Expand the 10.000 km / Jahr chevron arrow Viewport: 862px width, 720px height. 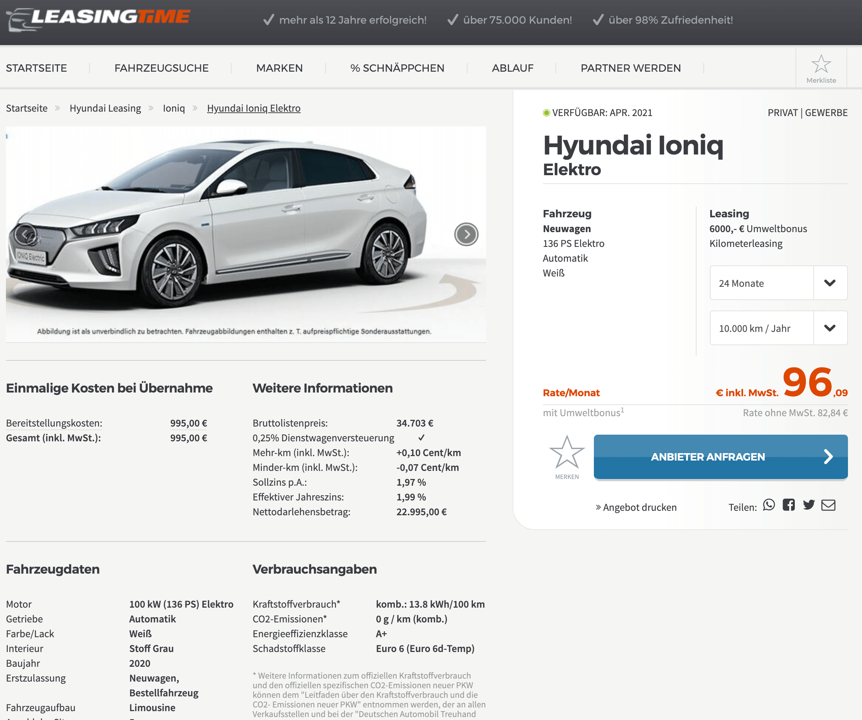[x=830, y=328]
